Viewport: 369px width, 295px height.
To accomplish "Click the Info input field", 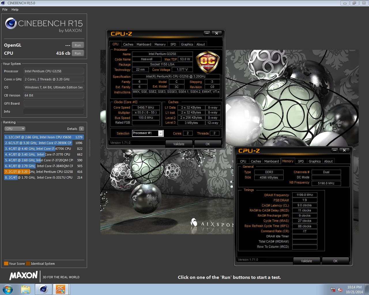I will tap(54, 111).
